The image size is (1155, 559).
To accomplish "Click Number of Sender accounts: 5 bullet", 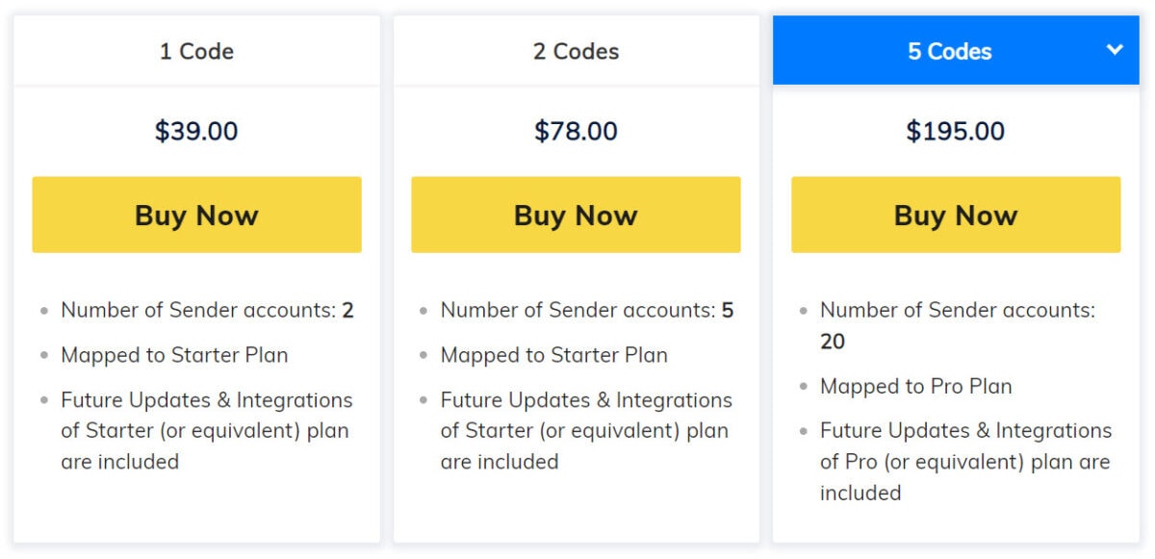I will coord(584,310).
